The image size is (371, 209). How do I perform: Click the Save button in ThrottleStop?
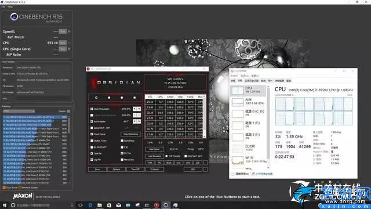pyautogui.click(x=97, y=170)
